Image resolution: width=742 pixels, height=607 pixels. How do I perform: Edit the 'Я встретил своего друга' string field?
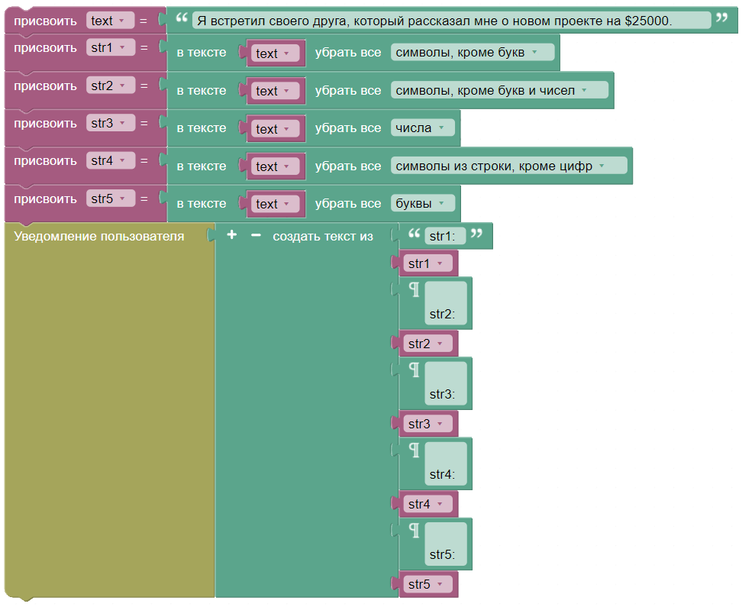pyautogui.click(x=451, y=21)
